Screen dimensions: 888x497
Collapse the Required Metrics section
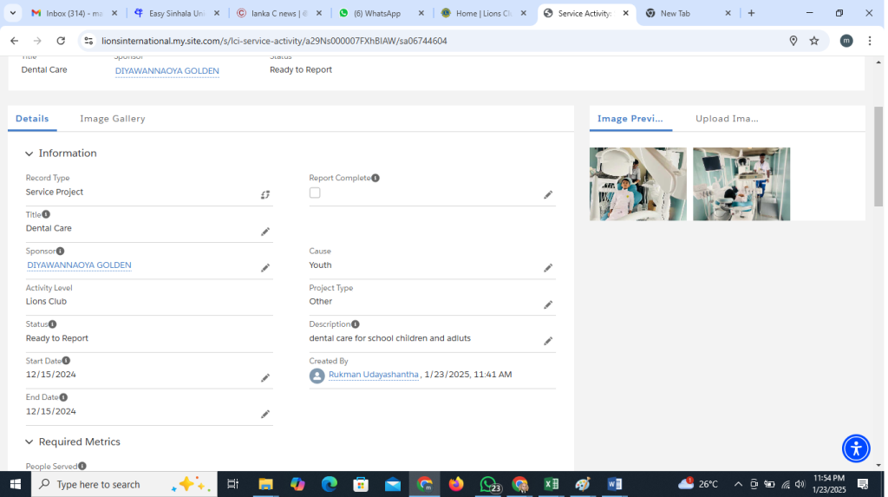[x=29, y=442]
